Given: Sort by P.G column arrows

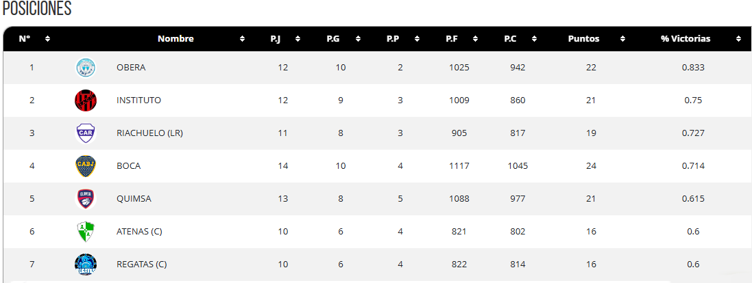Looking at the screenshot, I should pyautogui.click(x=357, y=39).
